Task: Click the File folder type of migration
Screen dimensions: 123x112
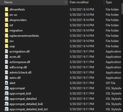Action: coord(112,30)
